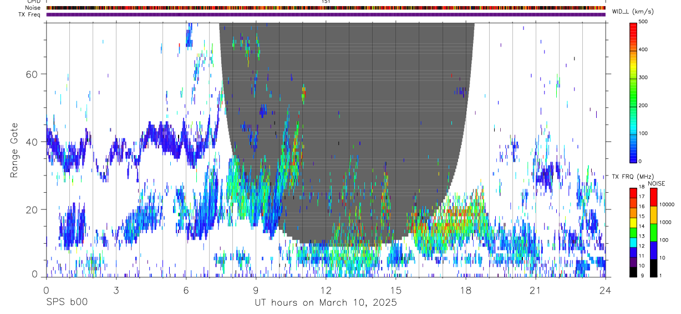Screen dimensions: 681x314
Task: Click the spectral width rainbow colorbar
Action: point(633,92)
